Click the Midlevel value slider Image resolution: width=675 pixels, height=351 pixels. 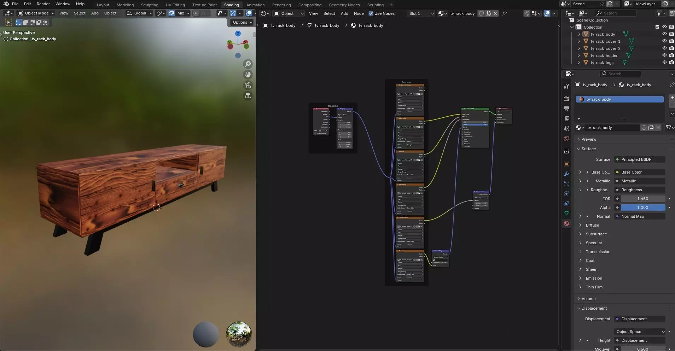point(643,349)
